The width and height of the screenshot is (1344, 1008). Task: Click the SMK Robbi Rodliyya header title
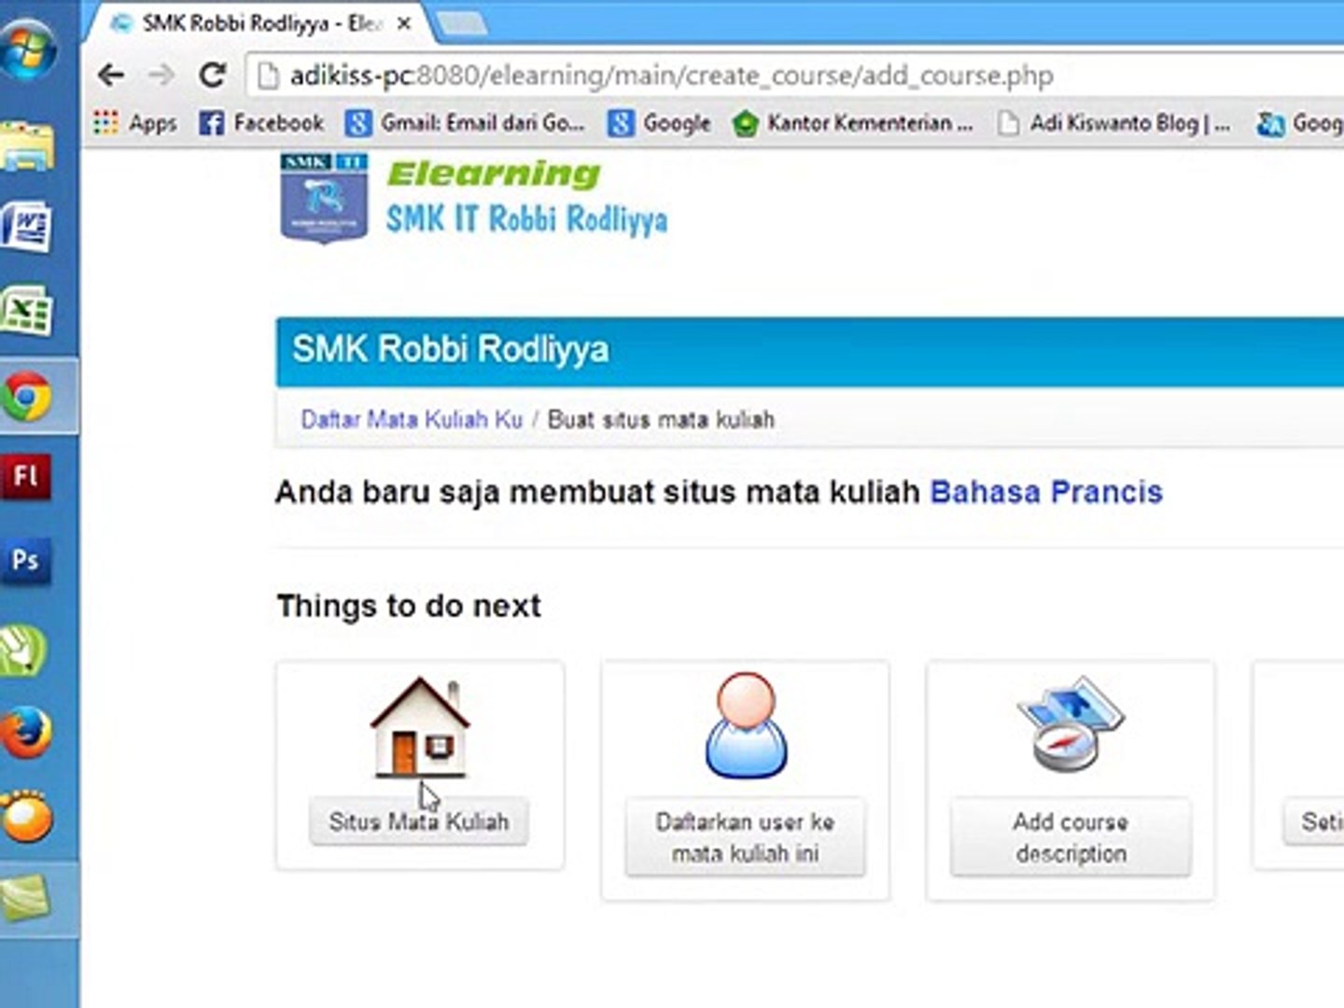coord(451,349)
